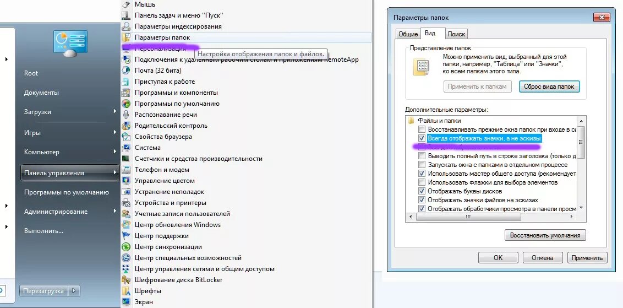The width and height of the screenshot is (623, 308).
Task: Uncheck Отображать обработчики просмотра checkbox
Action: pos(422,208)
